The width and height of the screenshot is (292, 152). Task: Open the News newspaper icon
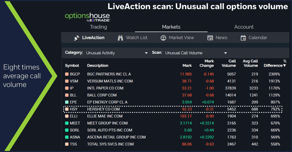210,38
